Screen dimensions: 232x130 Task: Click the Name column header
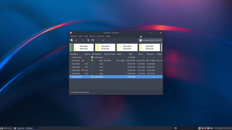tap(87, 54)
